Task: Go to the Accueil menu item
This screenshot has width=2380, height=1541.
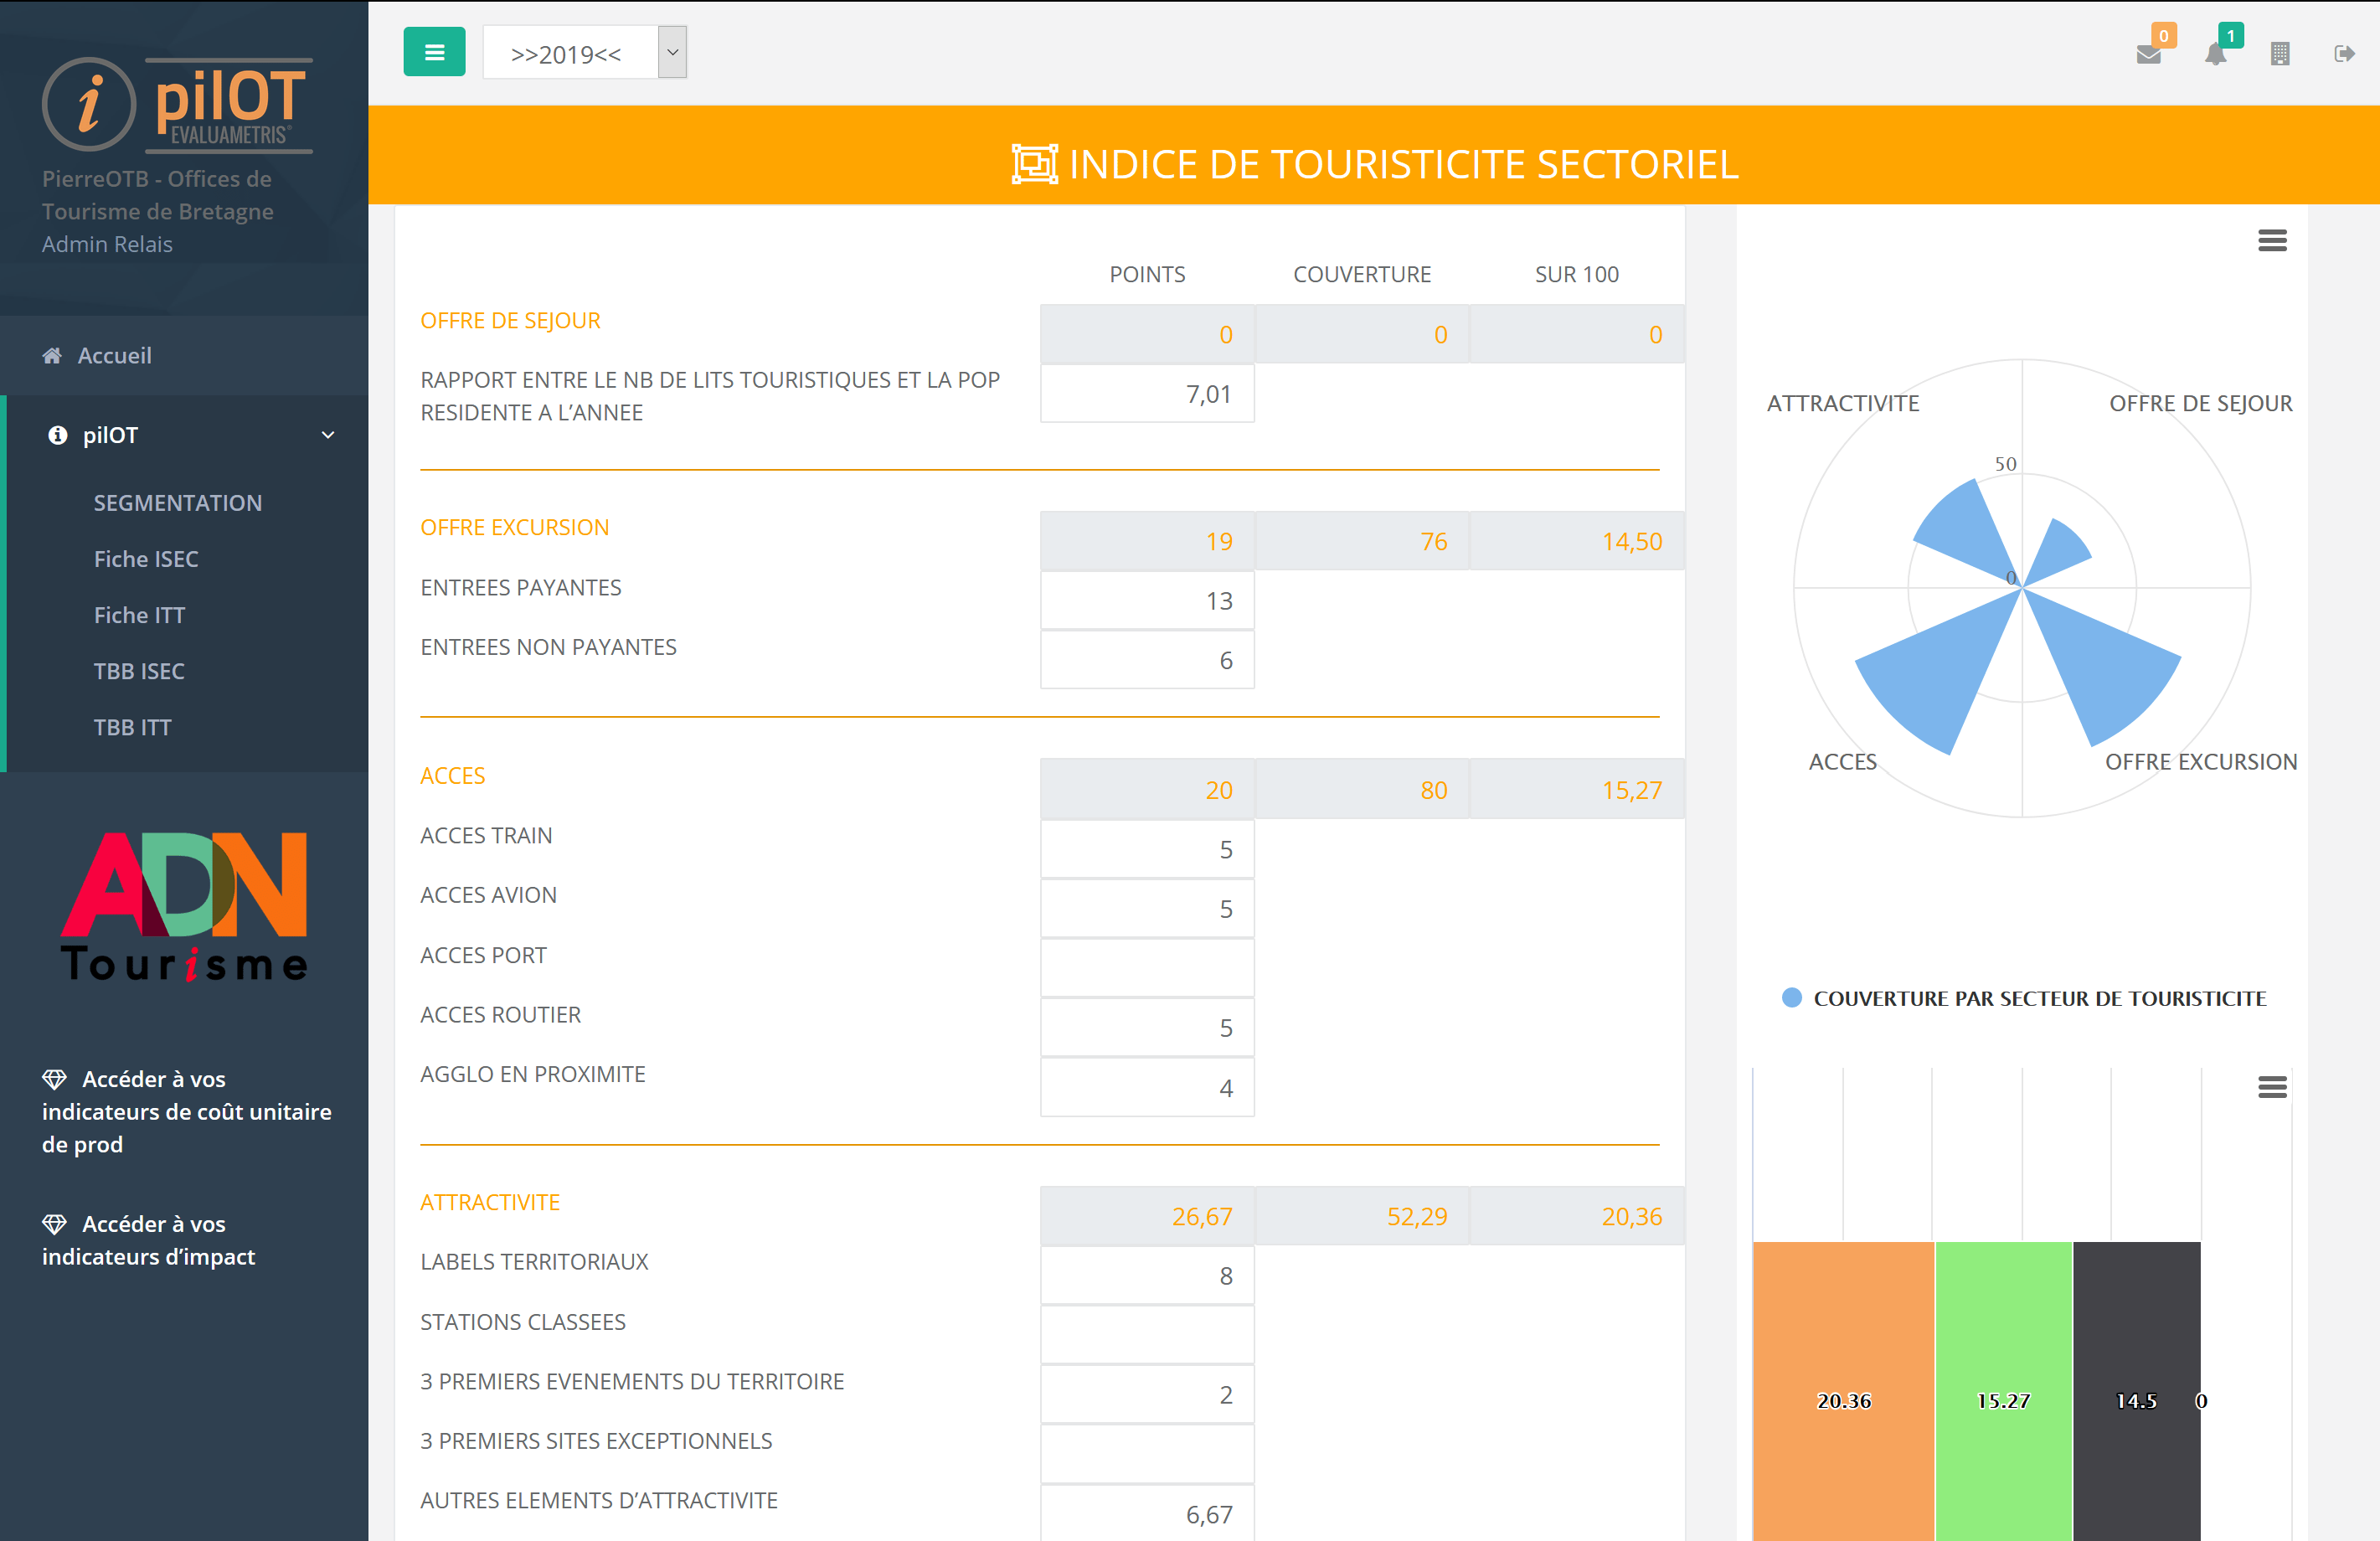Action: (x=114, y=356)
